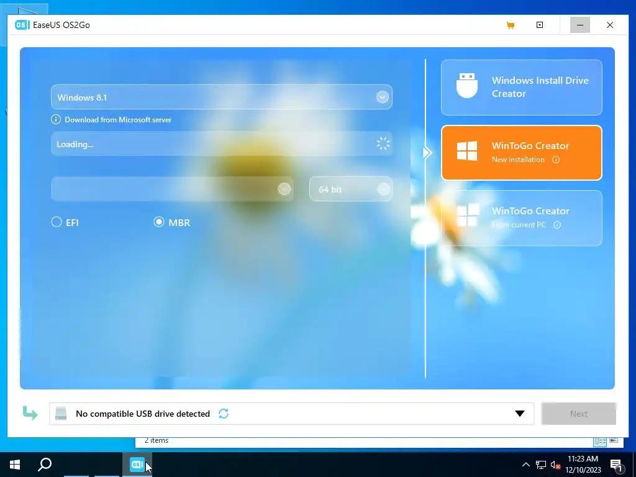Click the Windows logo on From current PC card
This screenshot has width=636, height=477.
467,216
